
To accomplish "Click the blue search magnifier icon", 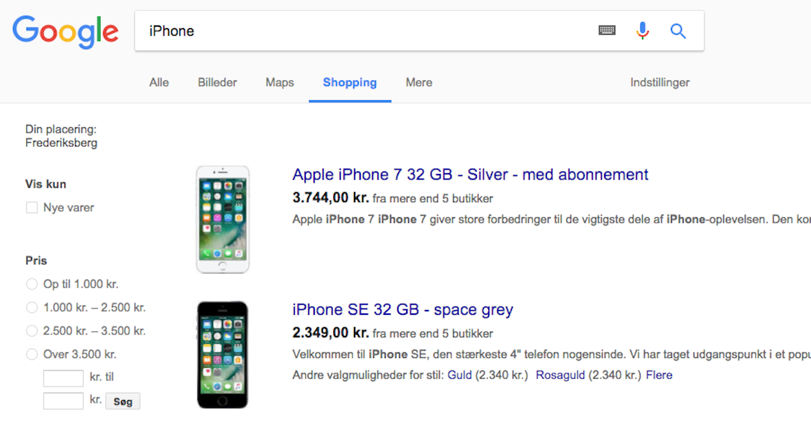I will tap(678, 31).
